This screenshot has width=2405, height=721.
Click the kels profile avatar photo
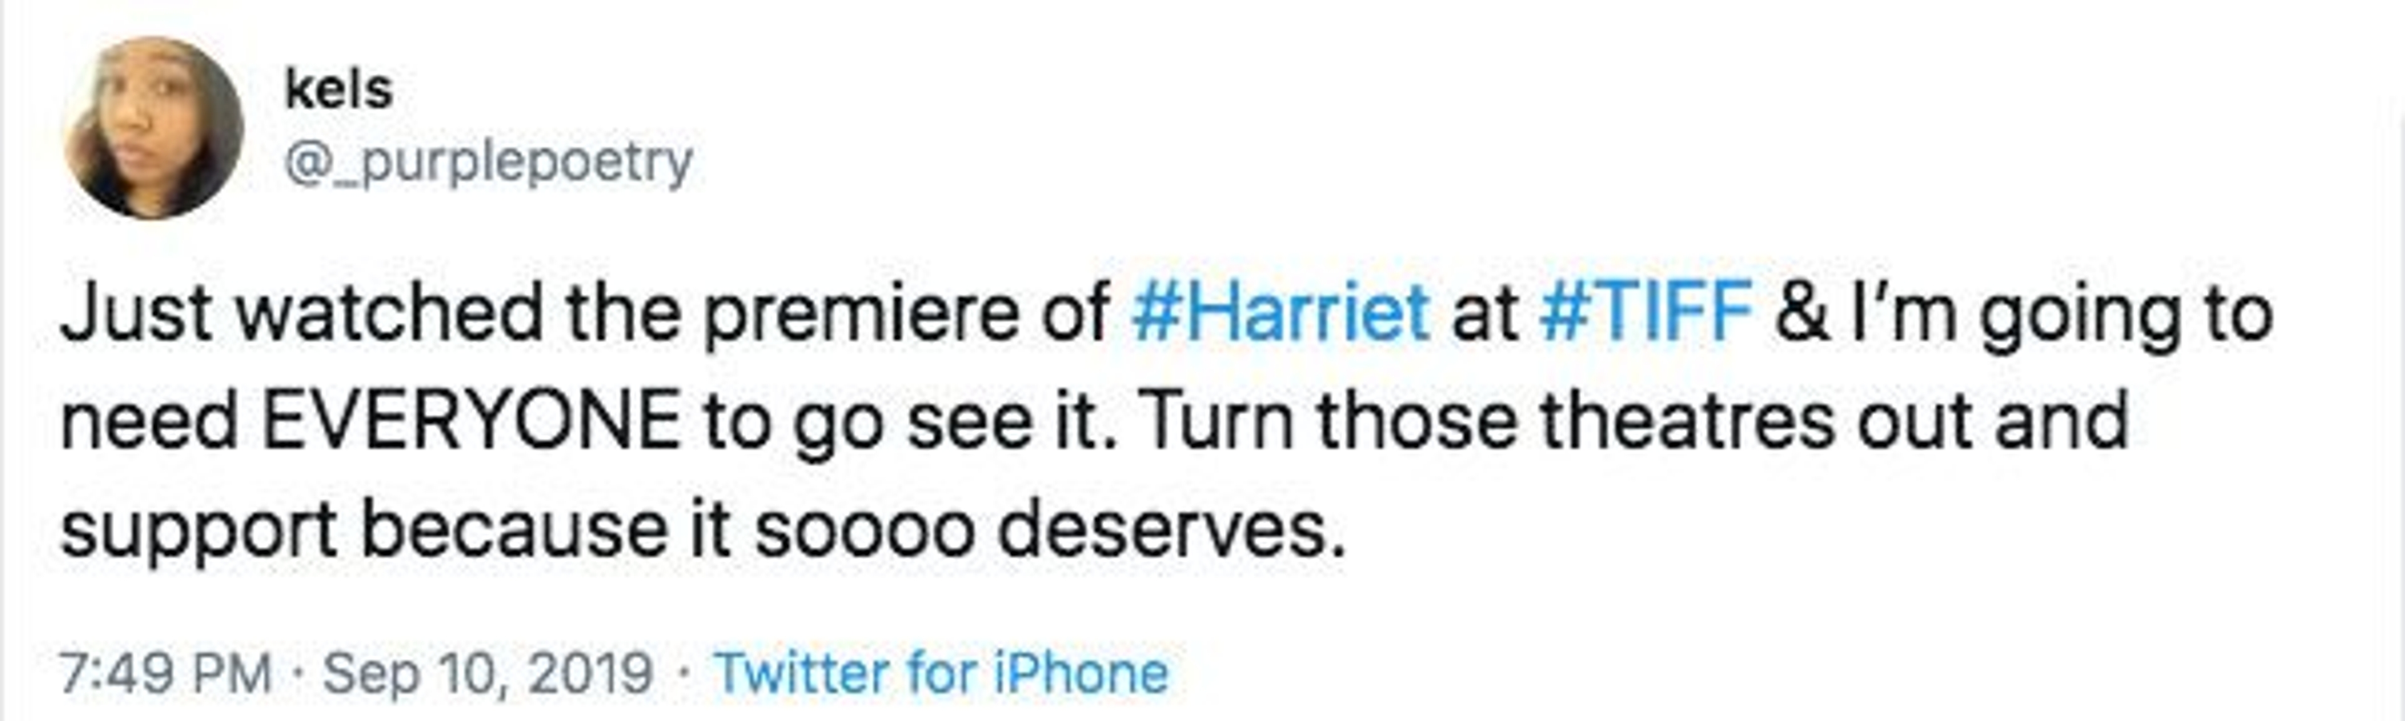coord(152,128)
